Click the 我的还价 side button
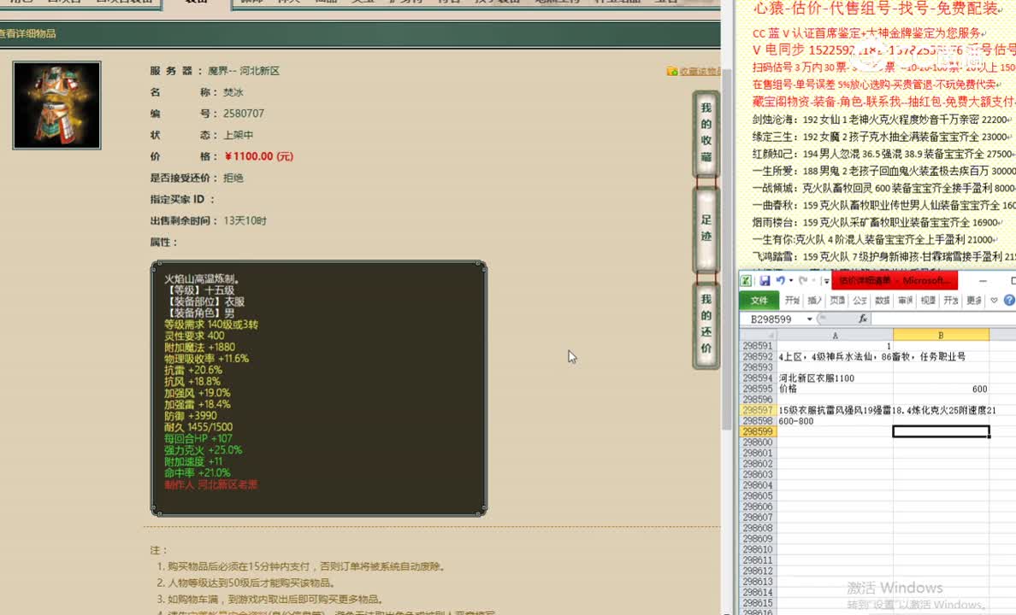Screen dimensions: 1016x615 pyautogui.click(x=706, y=325)
